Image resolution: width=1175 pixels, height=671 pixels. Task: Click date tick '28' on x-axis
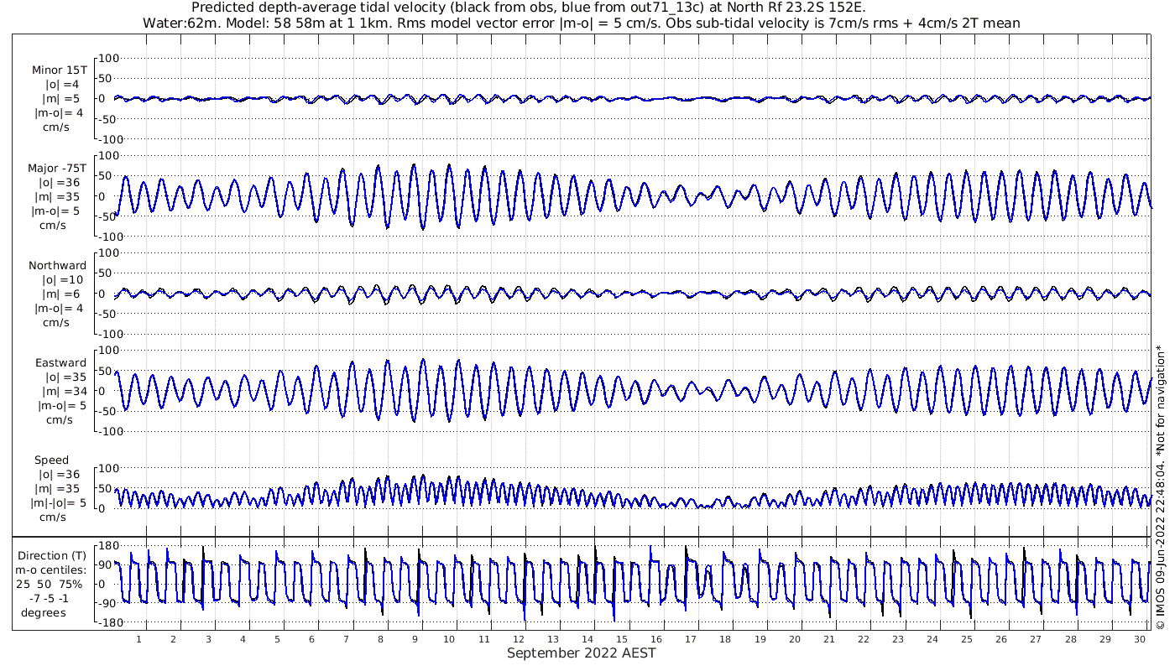coord(1070,639)
